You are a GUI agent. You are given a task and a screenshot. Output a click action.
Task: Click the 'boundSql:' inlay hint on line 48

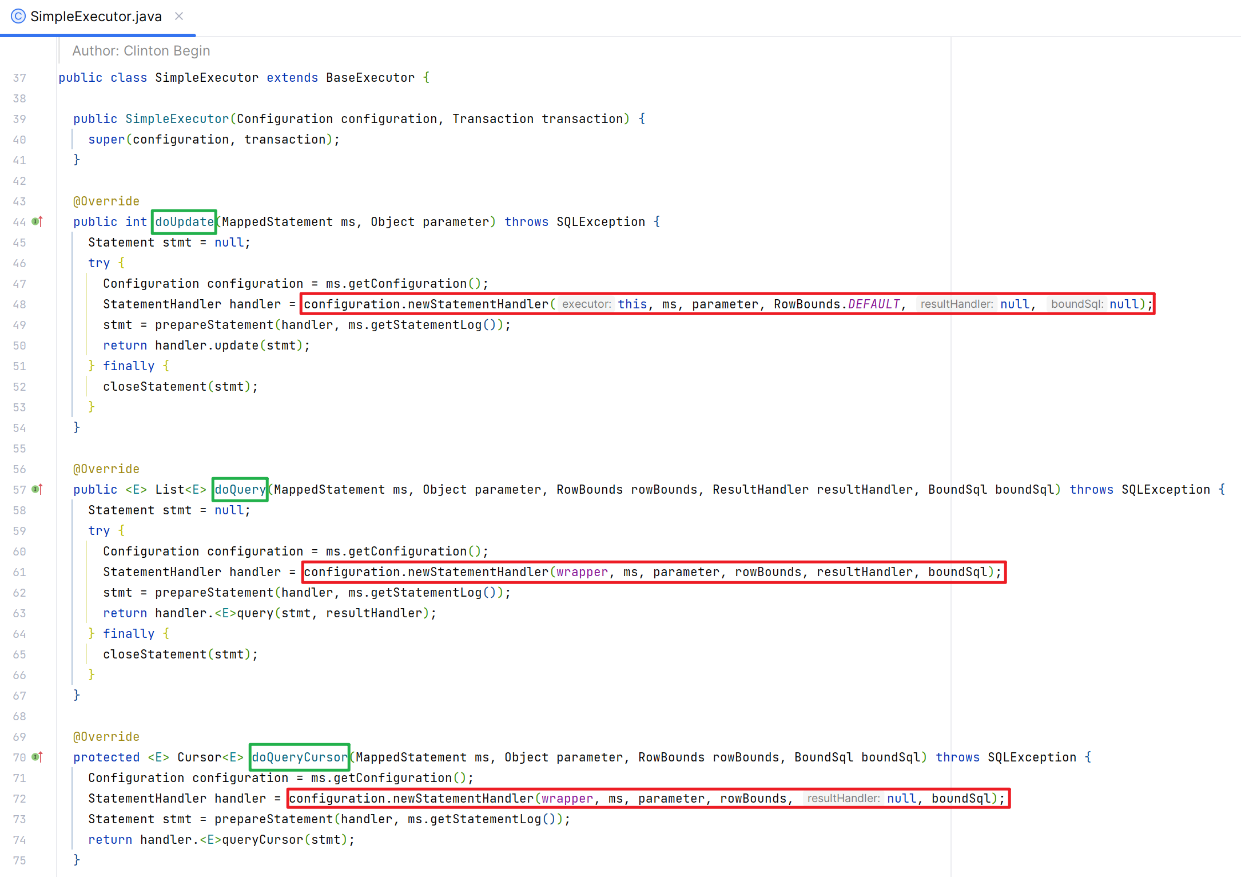pyautogui.click(x=1076, y=304)
